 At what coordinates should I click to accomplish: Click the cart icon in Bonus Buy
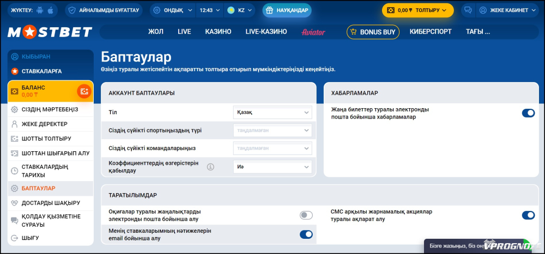[354, 32]
